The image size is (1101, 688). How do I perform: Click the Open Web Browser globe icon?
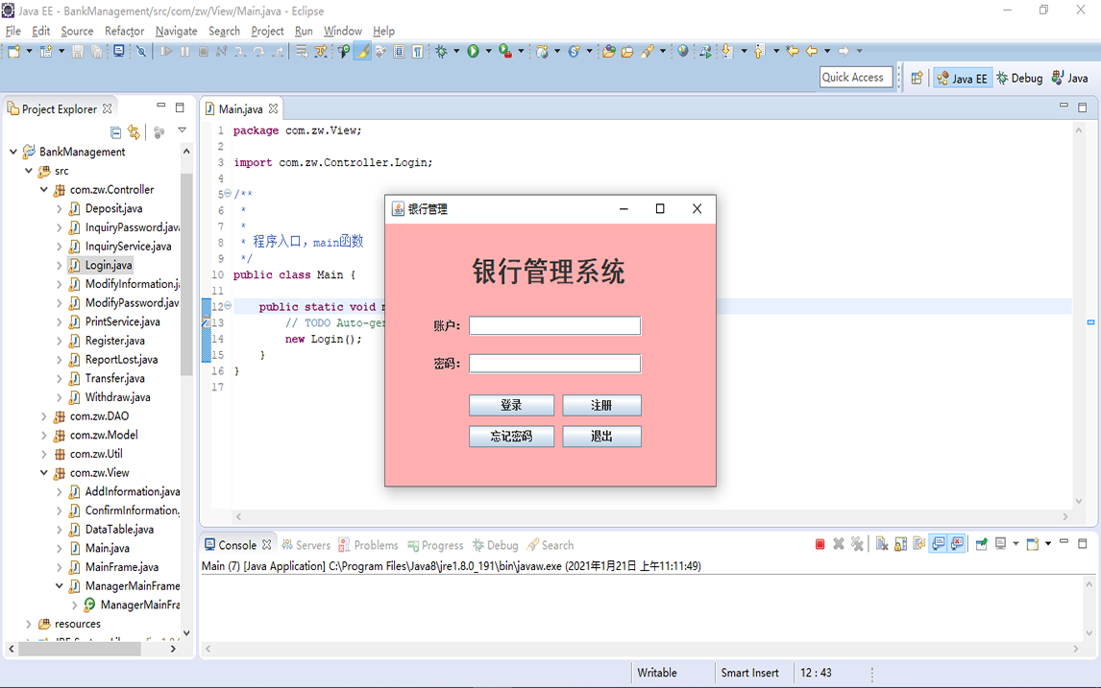click(682, 51)
